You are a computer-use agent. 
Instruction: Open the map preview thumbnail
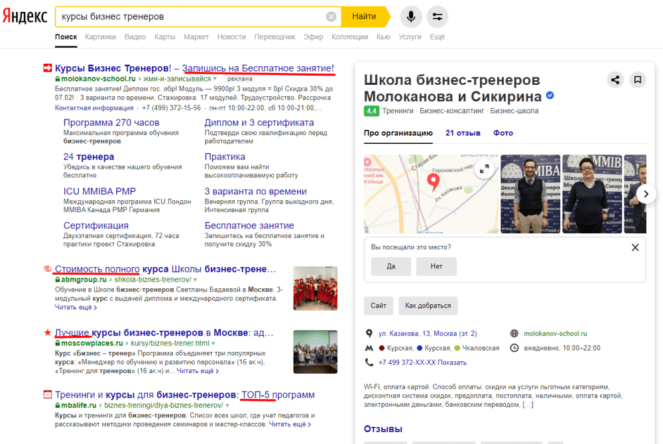click(431, 194)
